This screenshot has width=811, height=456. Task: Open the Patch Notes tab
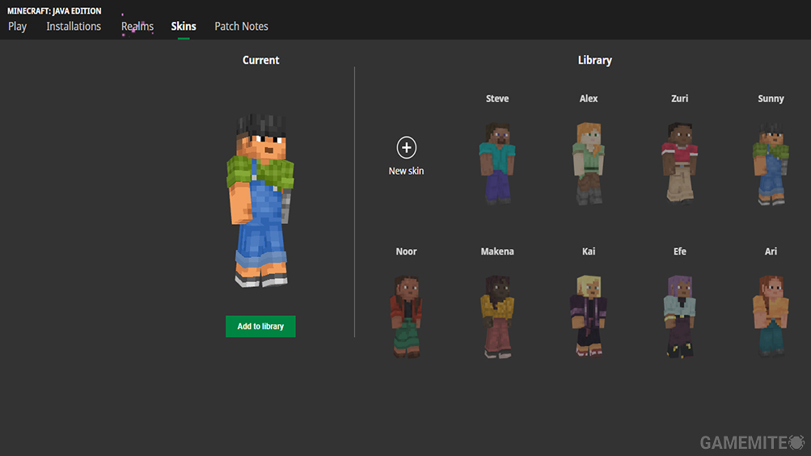coord(242,27)
